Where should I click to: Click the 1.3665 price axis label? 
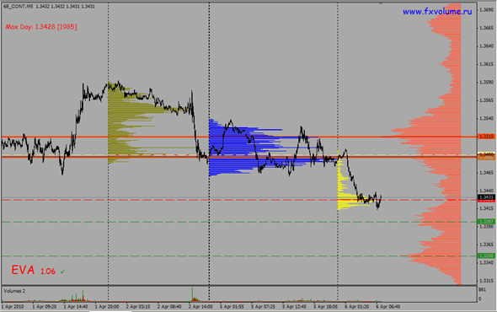pos(487,28)
